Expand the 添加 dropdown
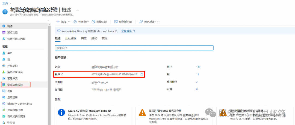This screenshot has height=125, width=295. 69,22
